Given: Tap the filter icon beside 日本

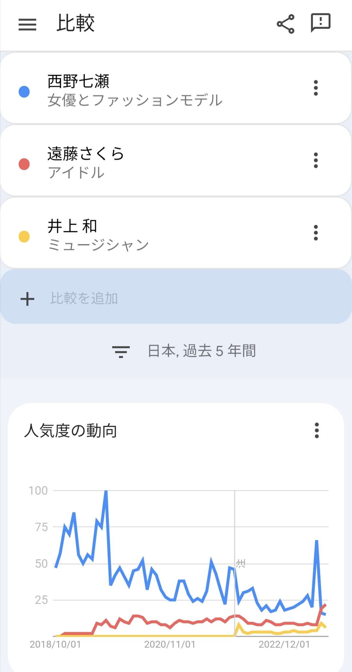Looking at the screenshot, I should point(121,352).
